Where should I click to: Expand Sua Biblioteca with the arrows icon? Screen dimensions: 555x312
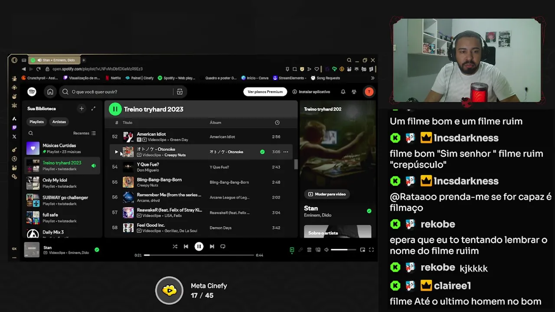(93, 109)
